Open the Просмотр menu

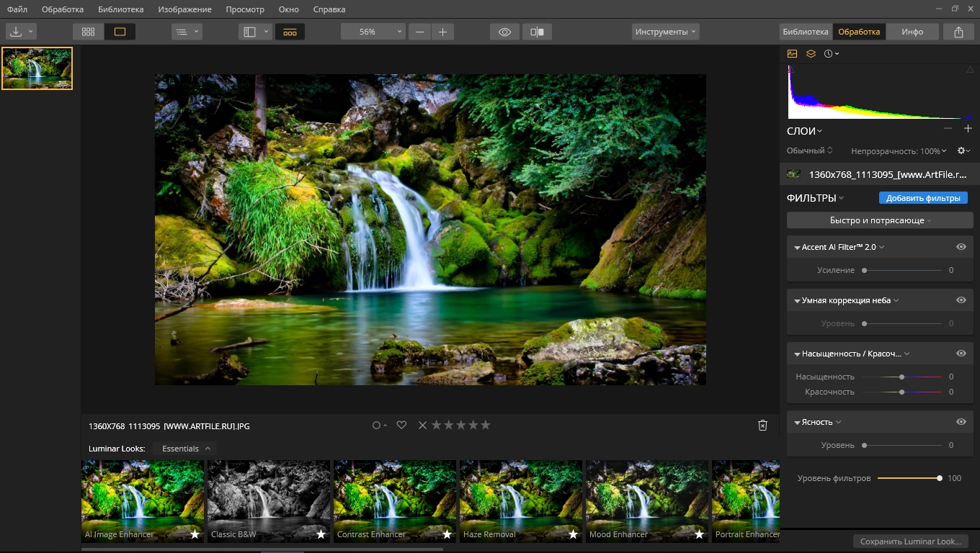[x=245, y=9]
